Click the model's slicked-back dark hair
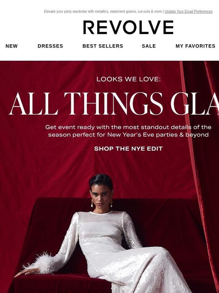The height and width of the screenshot is (293, 219). 101,180
